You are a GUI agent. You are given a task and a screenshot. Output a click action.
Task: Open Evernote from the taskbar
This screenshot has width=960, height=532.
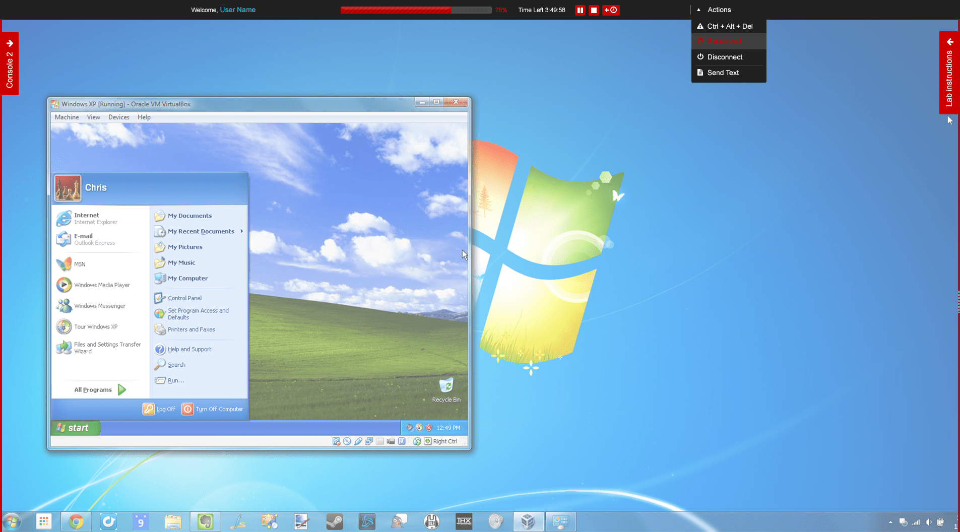click(x=205, y=521)
